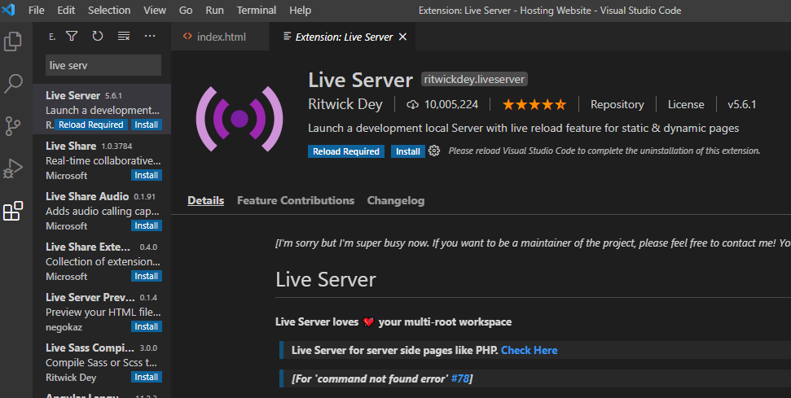Select Live Share Audio in the list
Screen dimensions: 791x398
[x=102, y=210]
